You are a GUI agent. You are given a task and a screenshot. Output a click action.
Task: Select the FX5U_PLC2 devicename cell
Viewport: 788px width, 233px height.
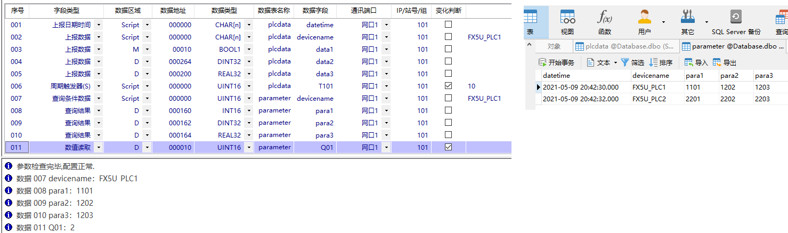(x=649, y=99)
